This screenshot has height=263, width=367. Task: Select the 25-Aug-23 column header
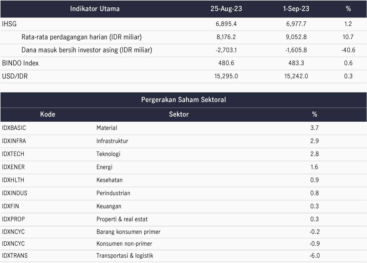[226, 9]
